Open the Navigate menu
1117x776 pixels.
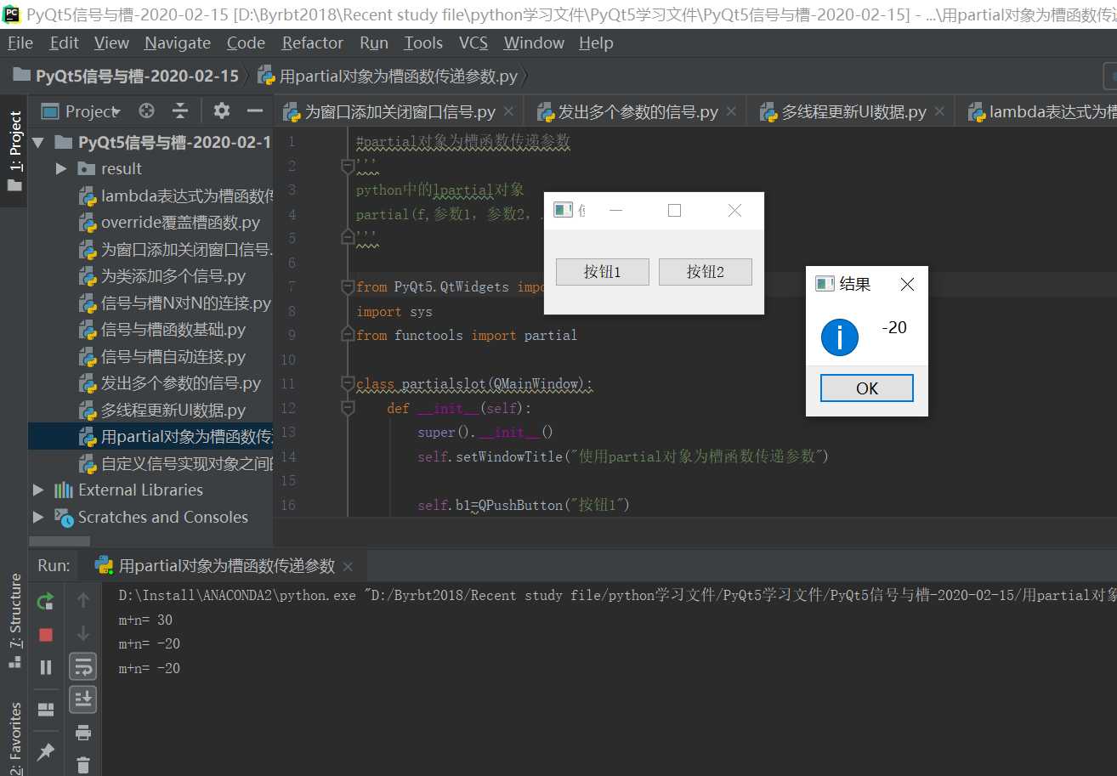pyautogui.click(x=177, y=42)
